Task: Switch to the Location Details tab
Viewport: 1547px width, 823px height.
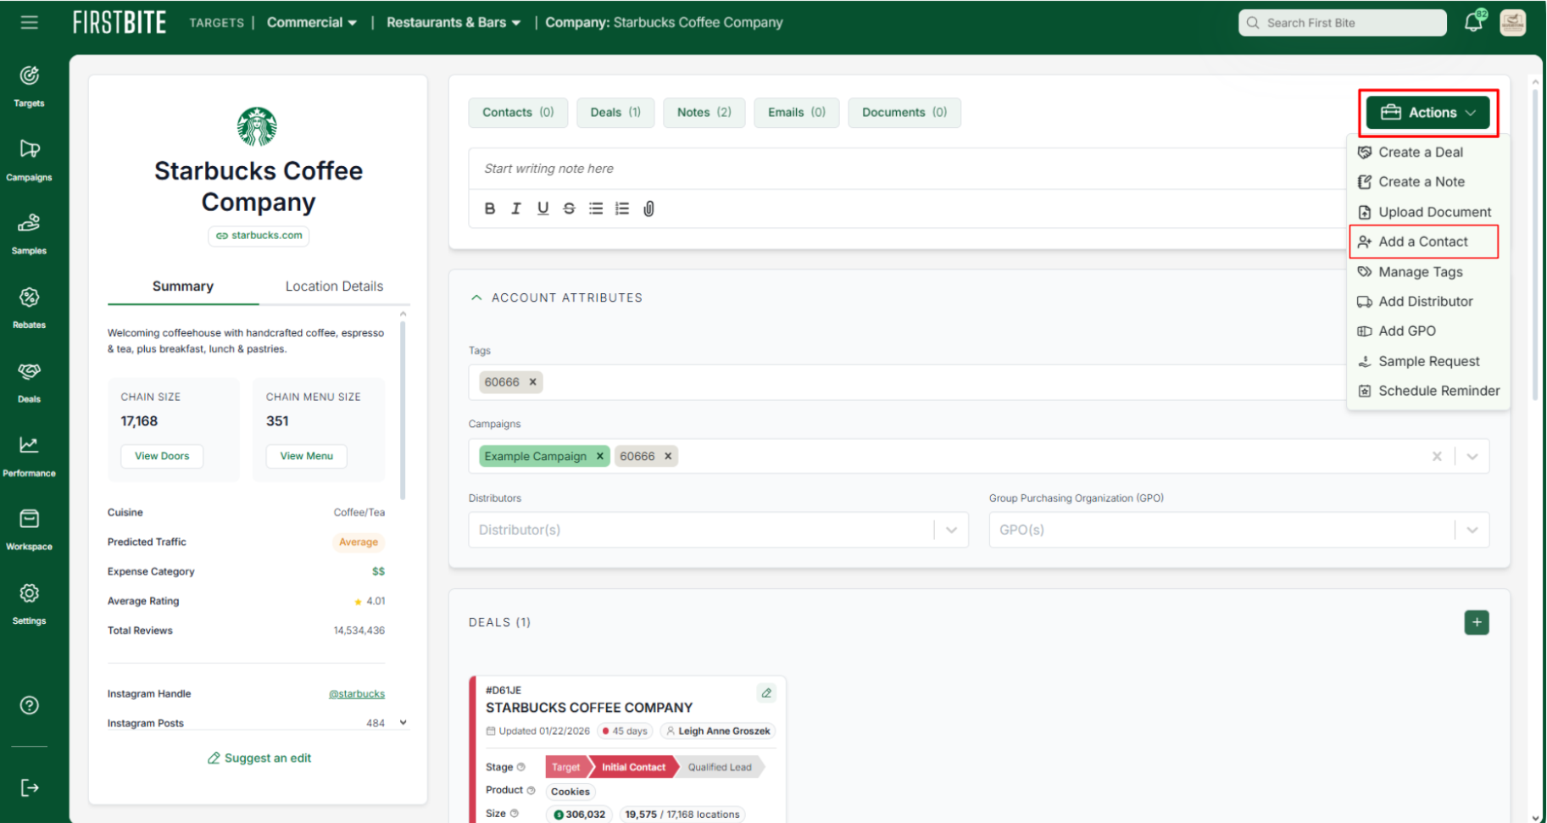Action: coord(334,286)
